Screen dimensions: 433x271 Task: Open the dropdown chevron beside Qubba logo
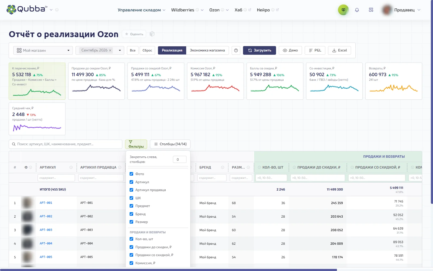(x=51, y=10)
